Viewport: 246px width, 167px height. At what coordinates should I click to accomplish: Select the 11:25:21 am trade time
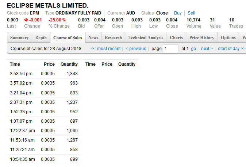[22, 150]
